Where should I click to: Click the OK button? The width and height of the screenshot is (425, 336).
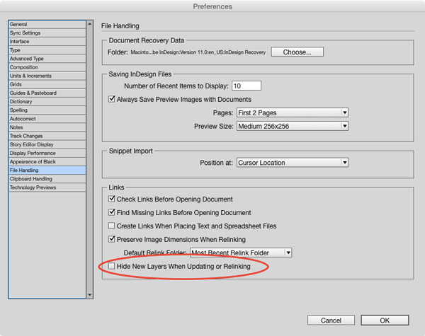tap(385, 320)
